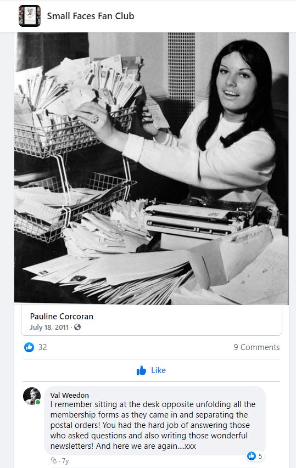Open Val Weedon's name link
296x468 pixels.
70,395
